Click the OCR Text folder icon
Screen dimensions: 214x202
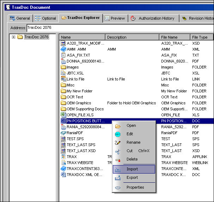tap(63, 97)
